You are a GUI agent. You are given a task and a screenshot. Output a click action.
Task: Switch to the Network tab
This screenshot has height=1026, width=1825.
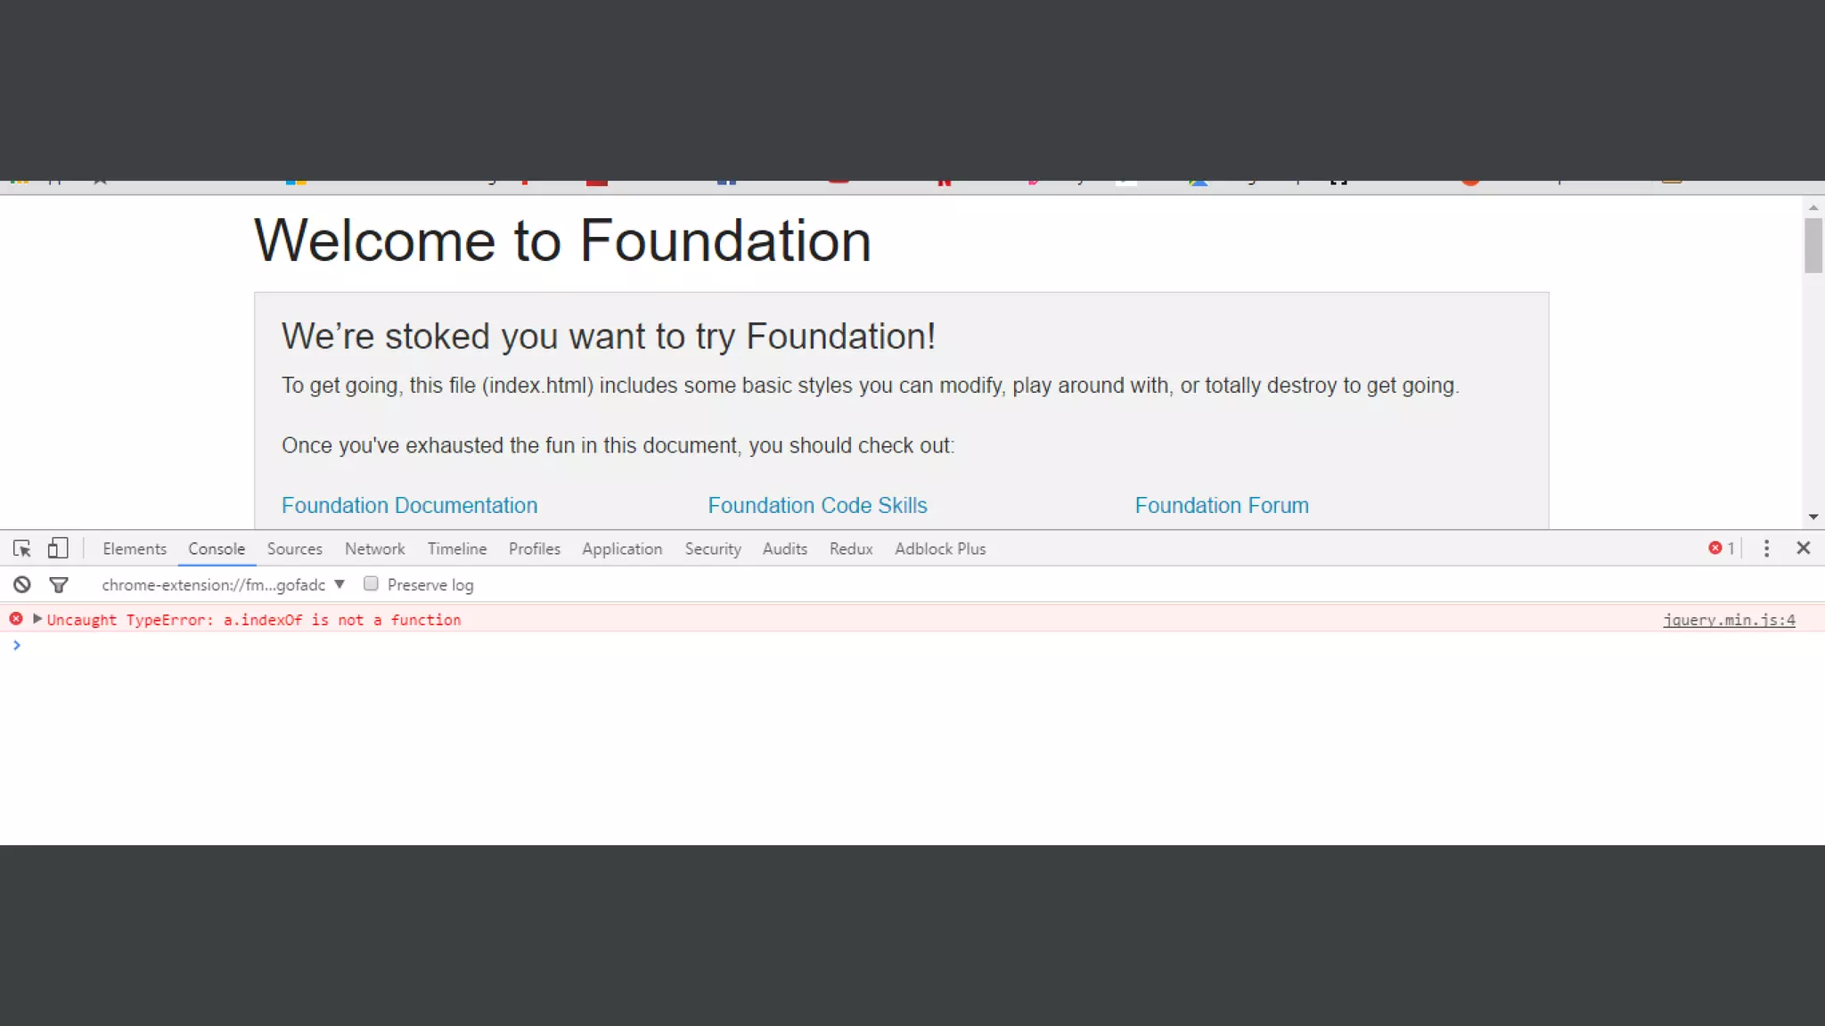click(374, 550)
